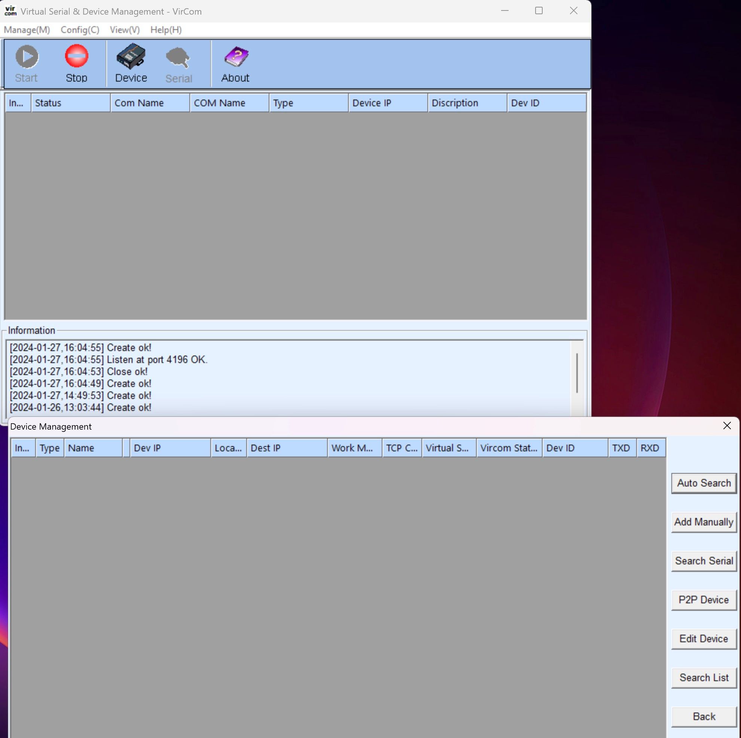The width and height of the screenshot is (741, 738).
Task: Click the Vircom Stat column header
Action: coord(508,448)
